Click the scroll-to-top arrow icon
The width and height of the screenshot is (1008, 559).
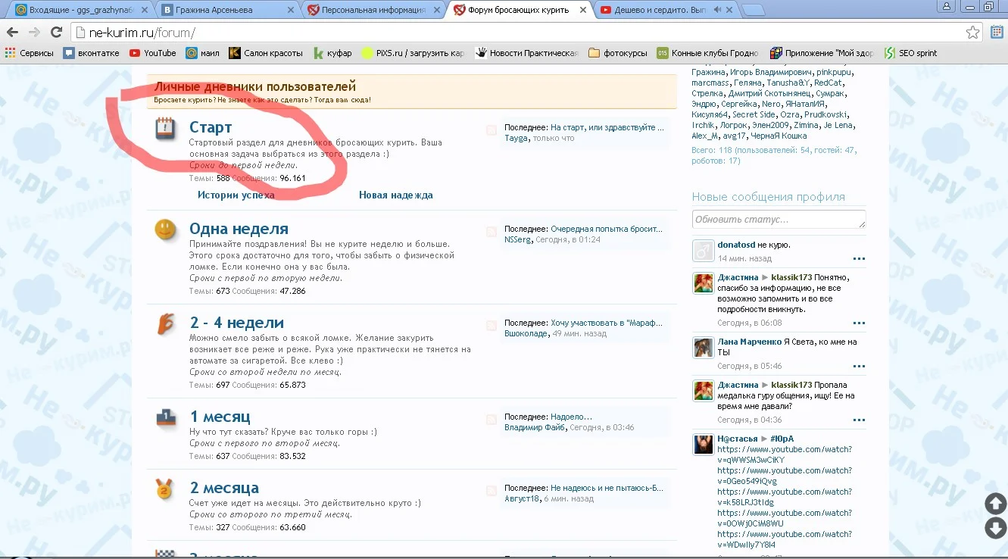[995, 504]
